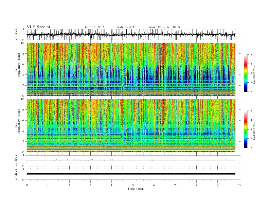Click the '-7' label on lower color bar
This screenshot has height=208, width=269.
pos(251,148)
